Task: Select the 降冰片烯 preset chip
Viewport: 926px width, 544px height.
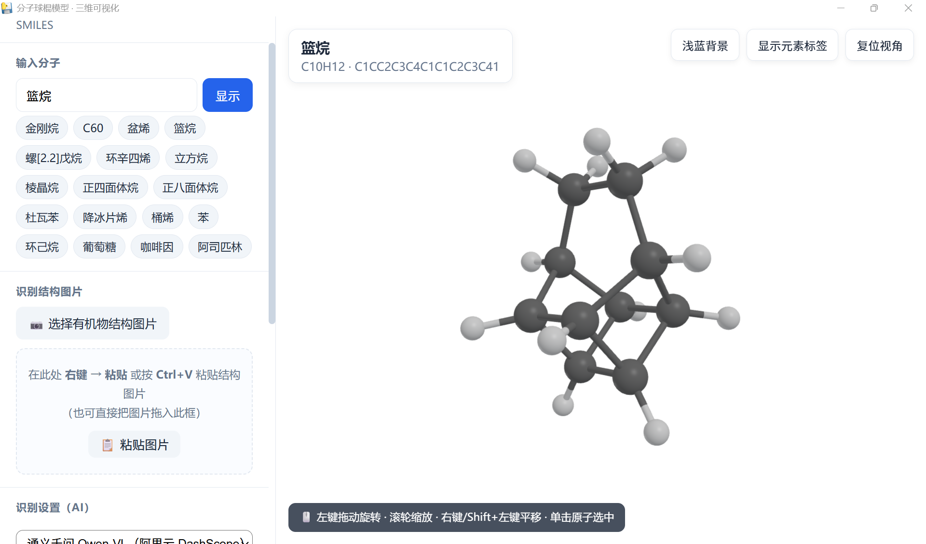Action: point(105,217)
